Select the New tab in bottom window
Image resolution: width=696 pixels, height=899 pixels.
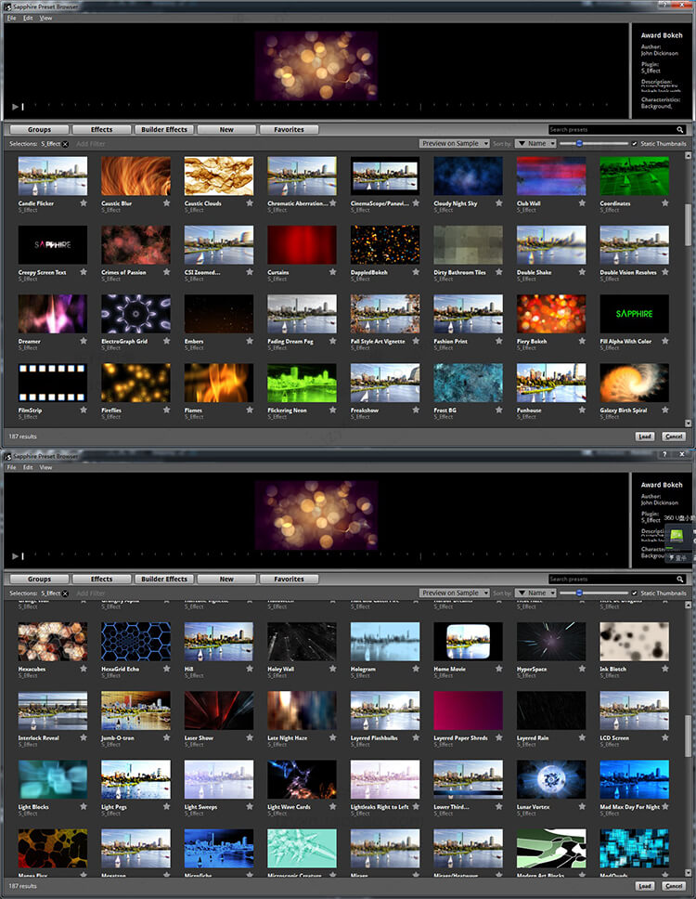[226, 580]
